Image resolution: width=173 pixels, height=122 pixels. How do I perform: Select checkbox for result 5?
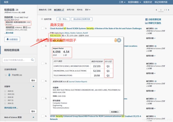43,98
